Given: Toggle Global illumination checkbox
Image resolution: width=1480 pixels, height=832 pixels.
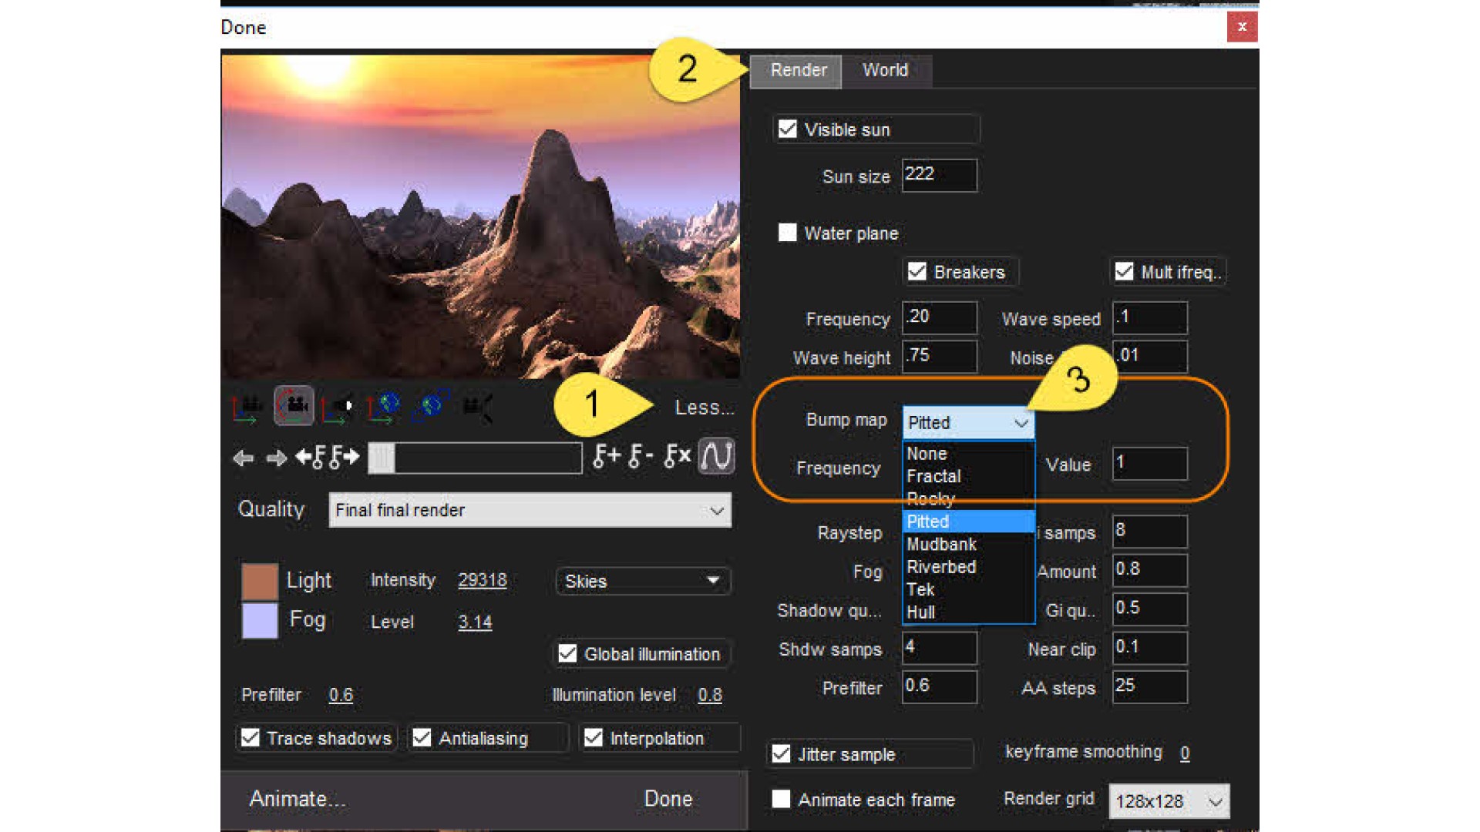Looking at the screenshot, I should coord(567,653).
